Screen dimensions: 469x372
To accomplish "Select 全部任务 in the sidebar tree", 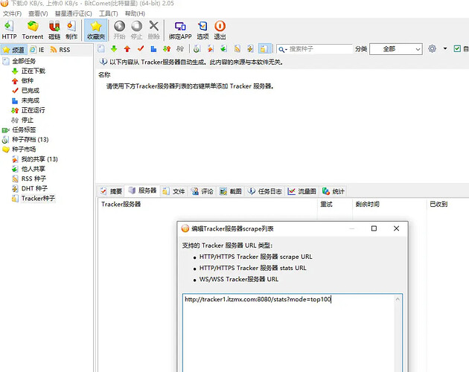I will click(x=24, y=61).
